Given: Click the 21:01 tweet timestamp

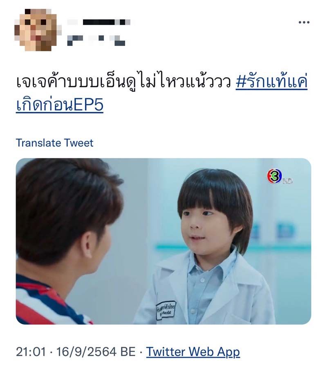Looking at the screenshot, I should point(31,352).
